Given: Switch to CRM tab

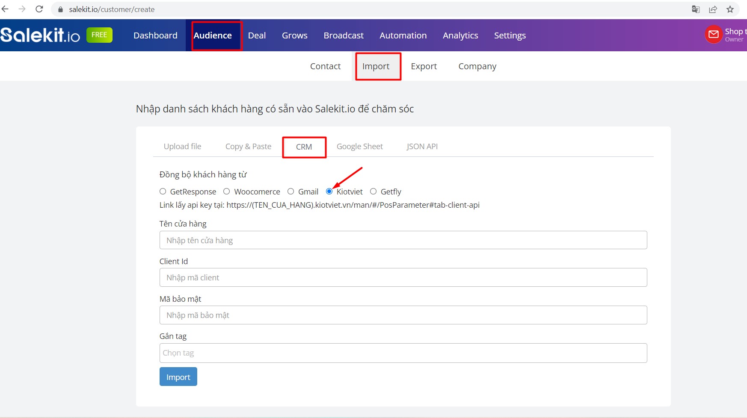Looking at the screenshot, I should click(304, 147).
